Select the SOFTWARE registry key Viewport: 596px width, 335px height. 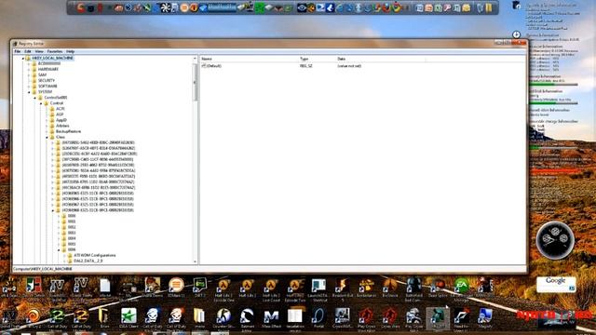point(47,87)
